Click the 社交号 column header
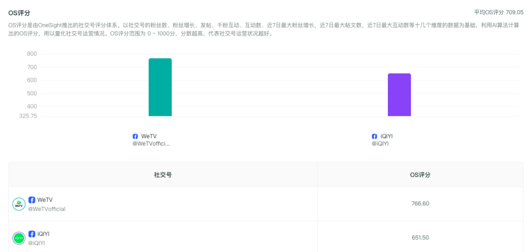Viewport: 531px width, 252px height. tap(163, 175)
